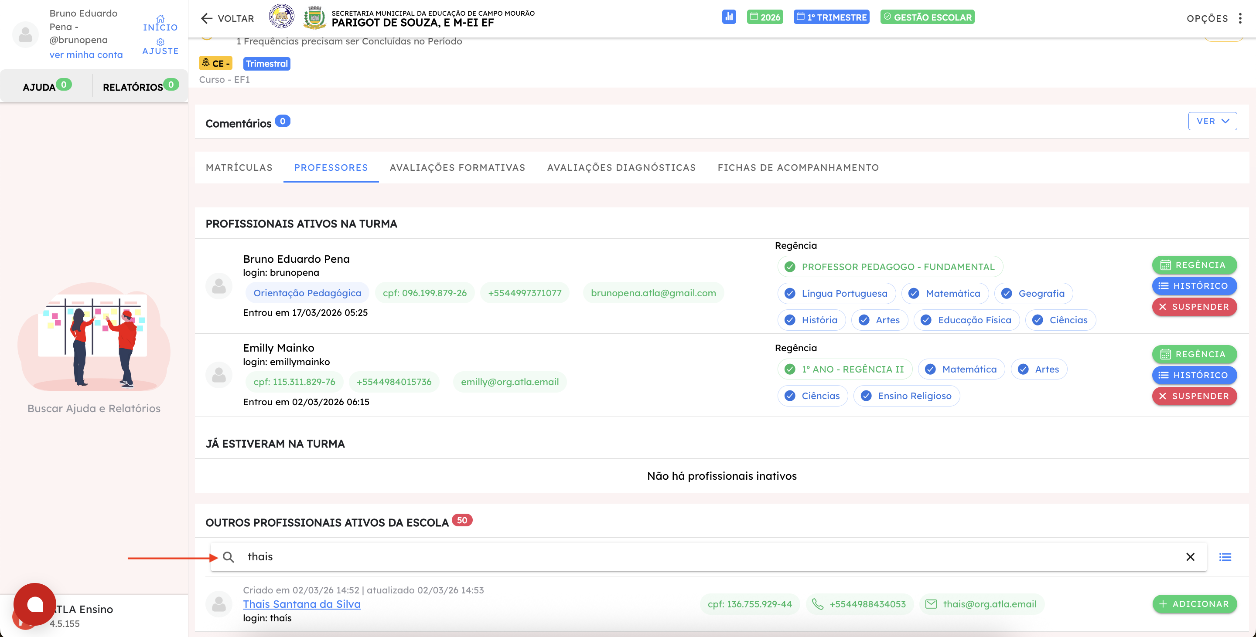1256x637 pixels.
Task: Click the CE badge with ribbon icon
Action: [x=215, y=63]
